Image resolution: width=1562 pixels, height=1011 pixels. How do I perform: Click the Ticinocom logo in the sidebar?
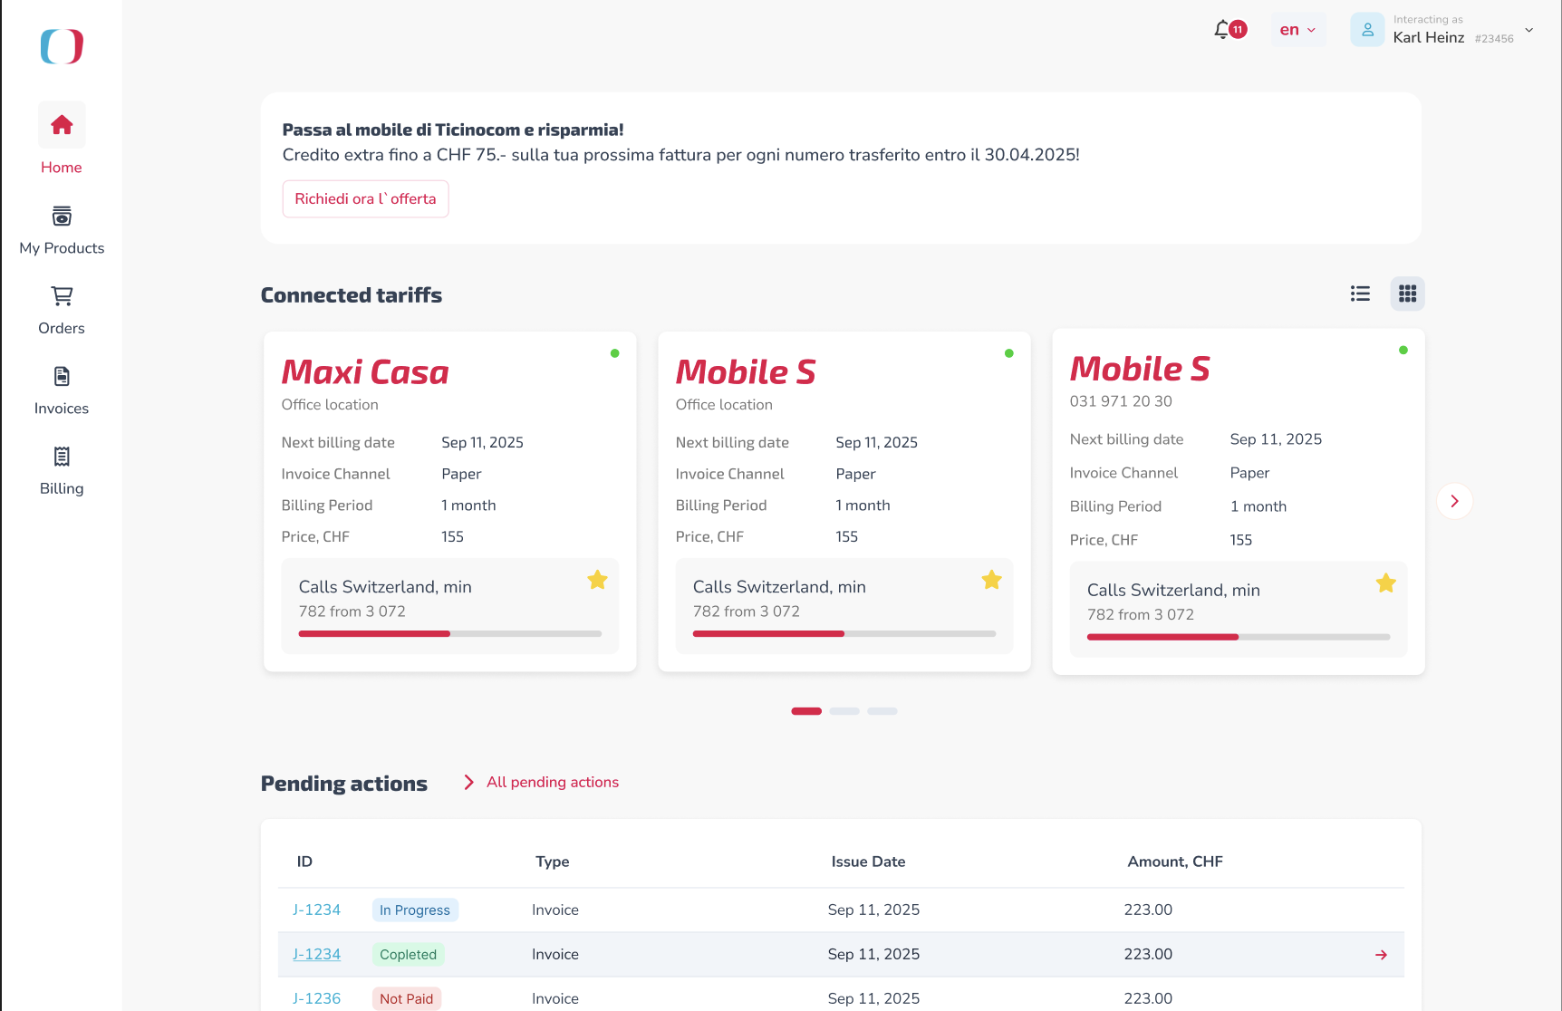click(62, 46)
